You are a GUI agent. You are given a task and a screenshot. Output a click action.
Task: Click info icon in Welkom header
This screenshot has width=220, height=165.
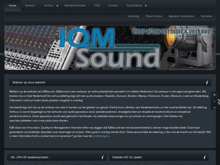coord(207,83)
